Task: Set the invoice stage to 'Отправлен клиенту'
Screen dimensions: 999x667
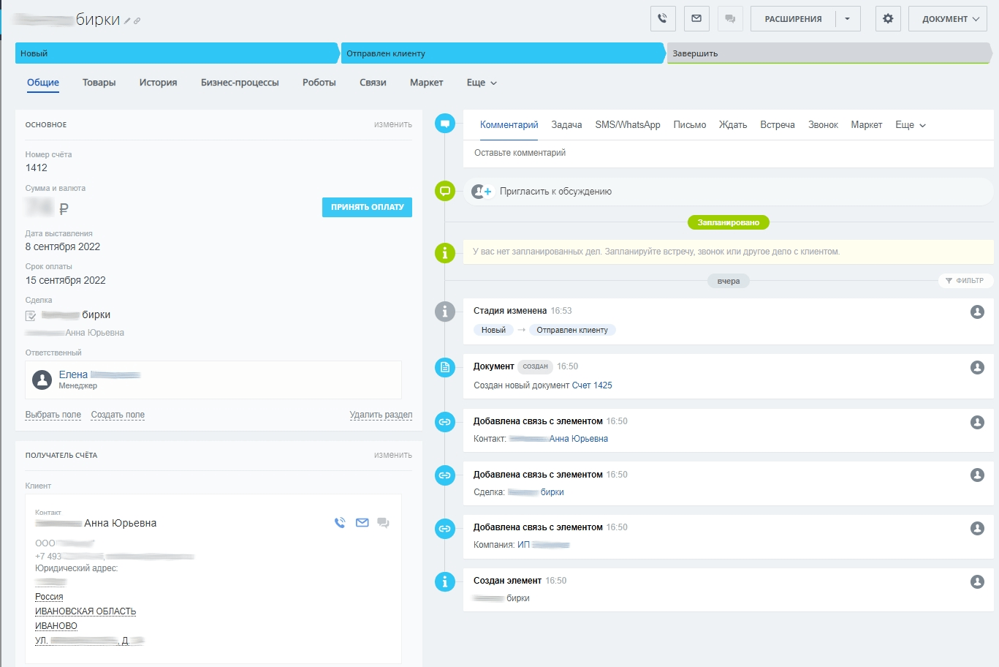Action: point(503,53)
